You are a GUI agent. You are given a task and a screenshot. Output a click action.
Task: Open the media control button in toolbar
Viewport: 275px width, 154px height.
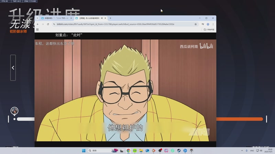203,24
